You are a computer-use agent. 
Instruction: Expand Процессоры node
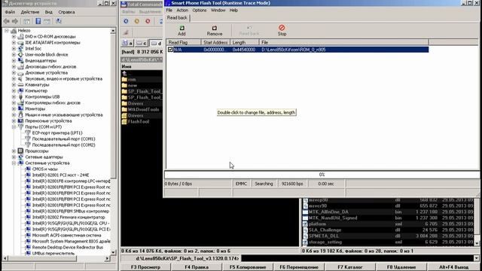click(14, 151)
